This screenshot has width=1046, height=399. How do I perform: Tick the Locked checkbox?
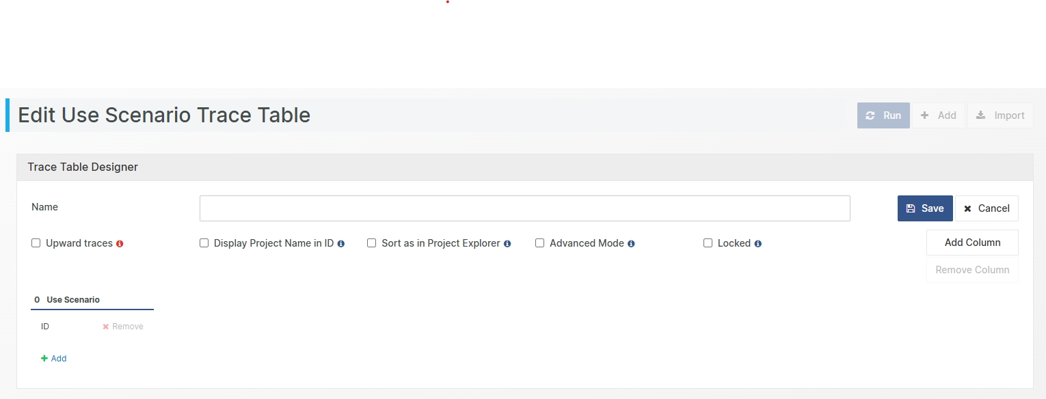(708, 243)
